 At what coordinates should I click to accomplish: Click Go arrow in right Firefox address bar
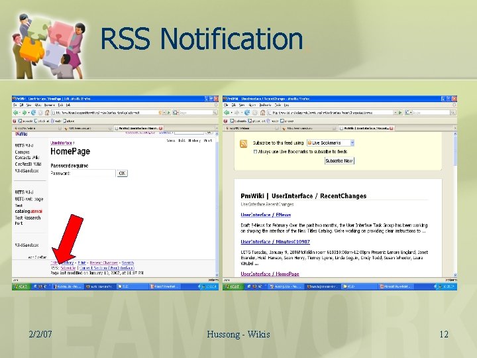pos(400,113)
